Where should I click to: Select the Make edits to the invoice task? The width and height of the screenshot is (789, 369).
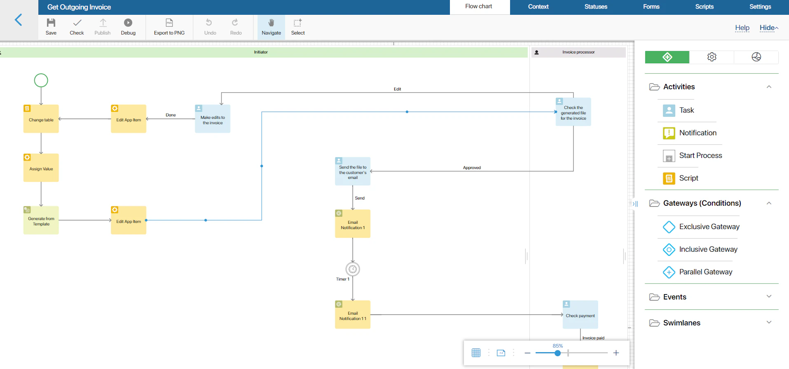click(213, 119)
